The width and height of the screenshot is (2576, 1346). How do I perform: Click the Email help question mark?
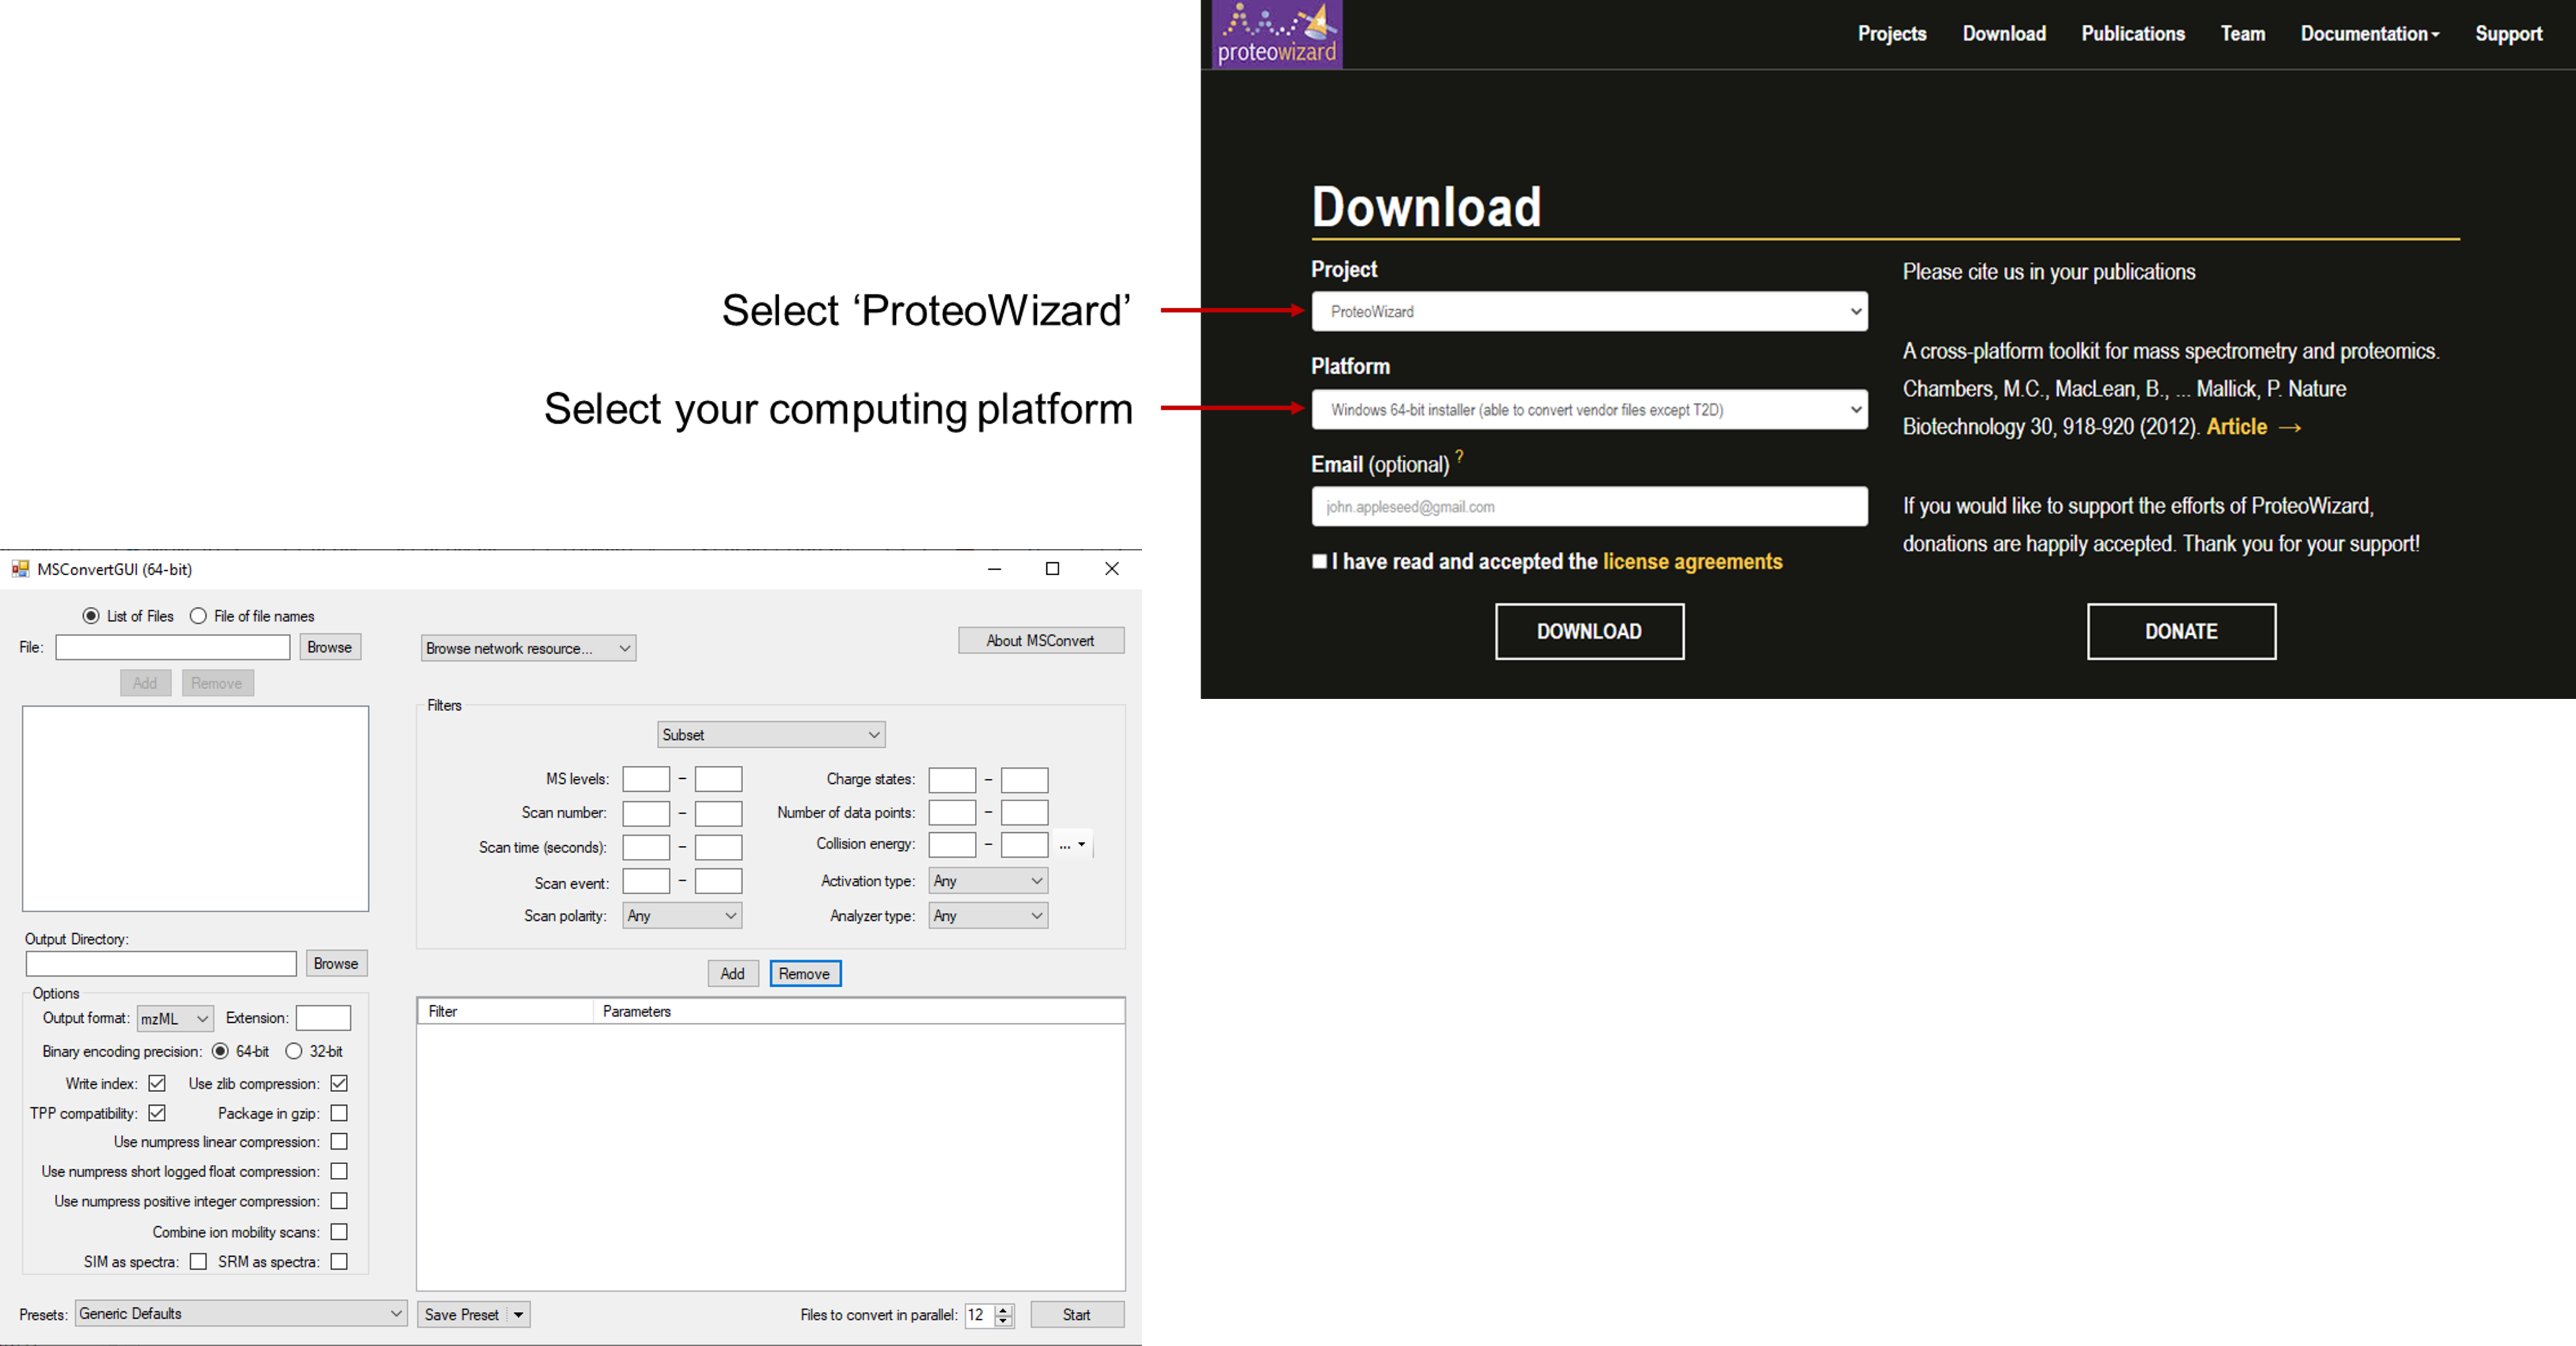1460,457
